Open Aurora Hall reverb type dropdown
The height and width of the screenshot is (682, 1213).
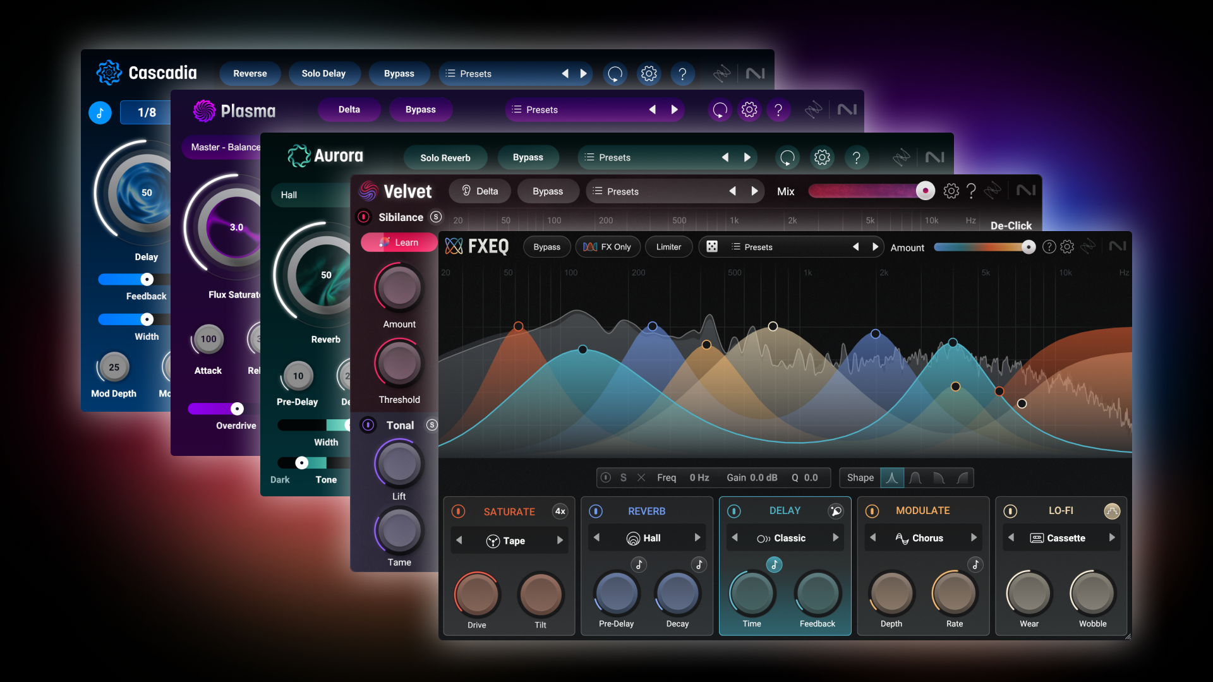(310, 194)
